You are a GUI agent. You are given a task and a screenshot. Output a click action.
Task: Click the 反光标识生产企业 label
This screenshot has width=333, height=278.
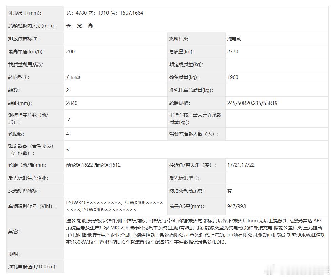point(28,178)
